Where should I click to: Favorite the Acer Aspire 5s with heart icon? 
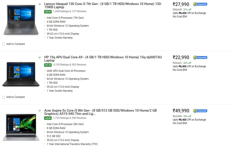[x=39, y=111]
